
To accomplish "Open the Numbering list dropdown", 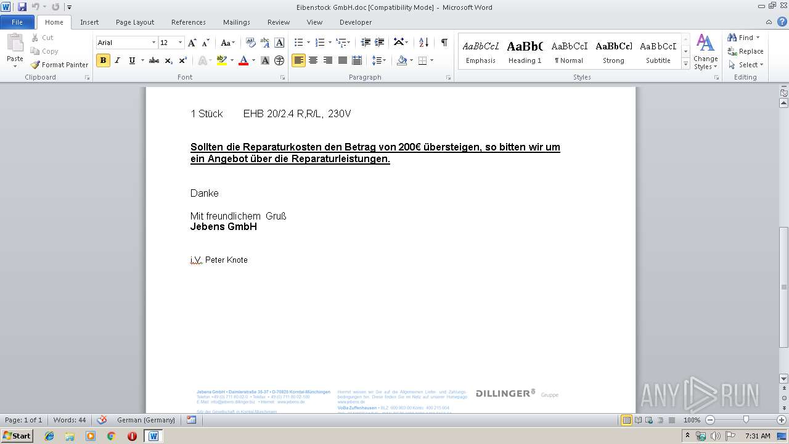I will 330,43.
